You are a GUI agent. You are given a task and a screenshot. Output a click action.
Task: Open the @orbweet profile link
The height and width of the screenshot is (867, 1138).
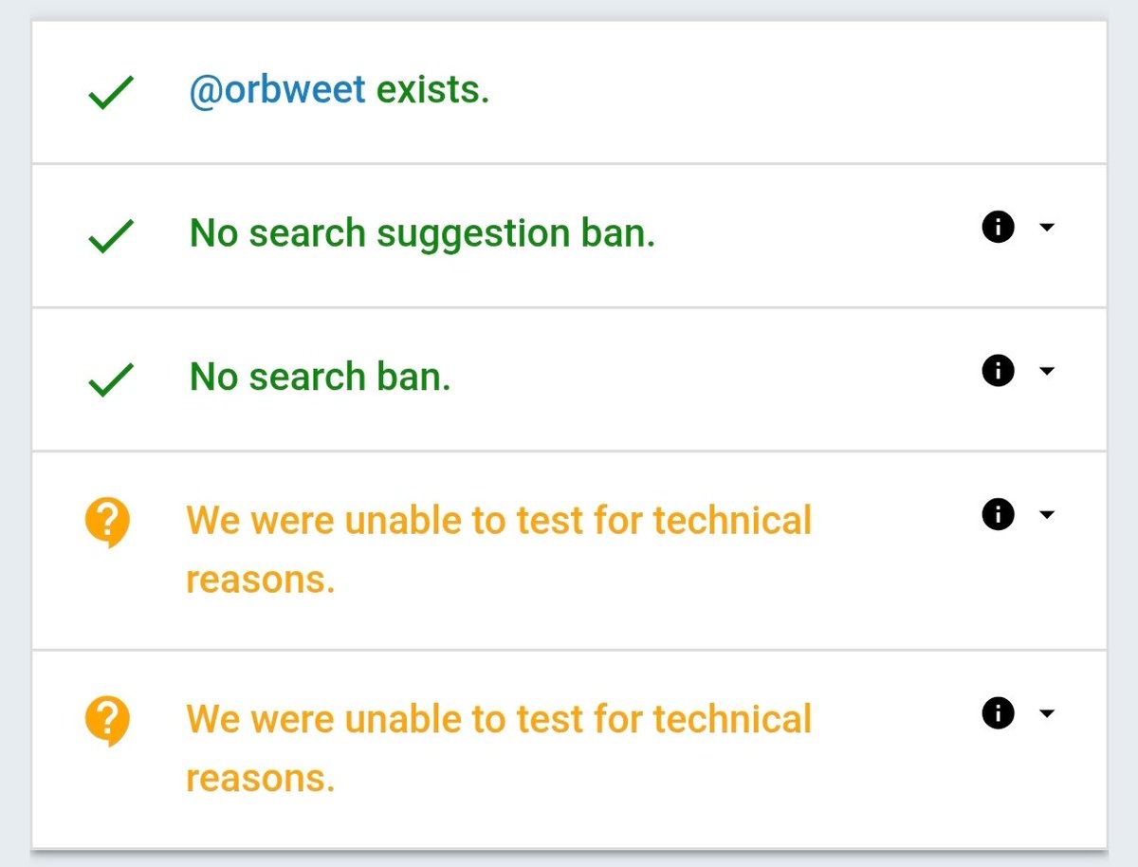click(277, 90)
